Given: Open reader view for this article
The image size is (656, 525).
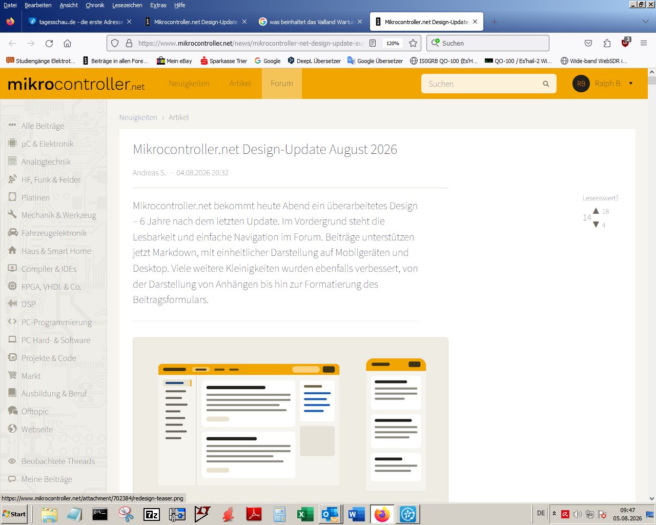Looking at the screenshot, I should (x=373, y=43).
